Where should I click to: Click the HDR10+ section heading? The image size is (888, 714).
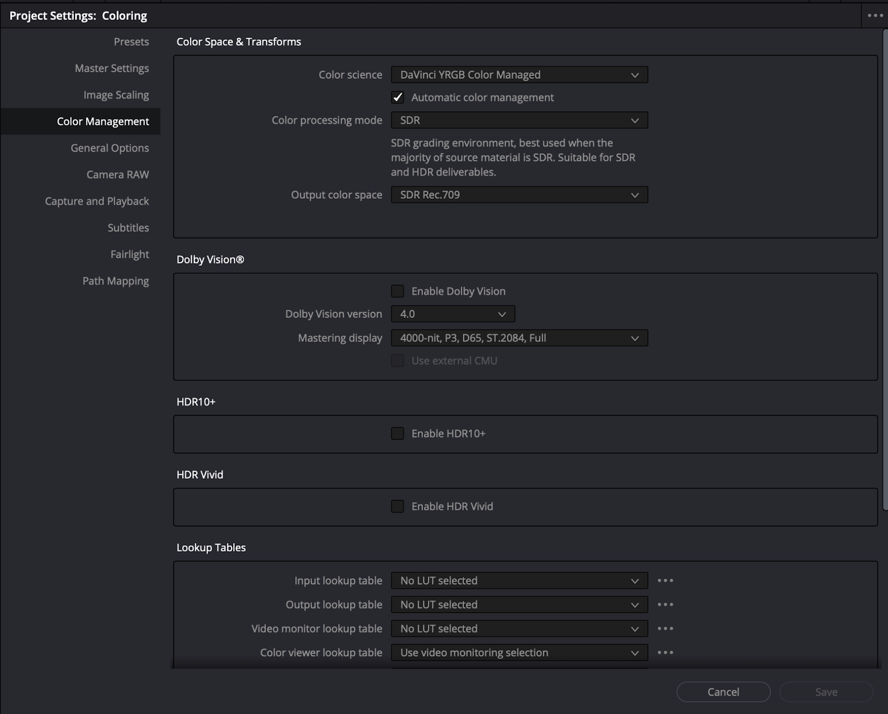[x=196, y=402]
